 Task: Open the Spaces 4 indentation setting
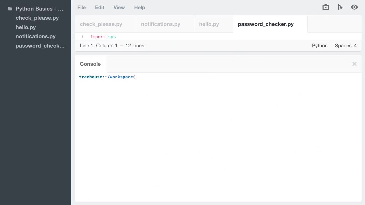(x=346, y=46)
